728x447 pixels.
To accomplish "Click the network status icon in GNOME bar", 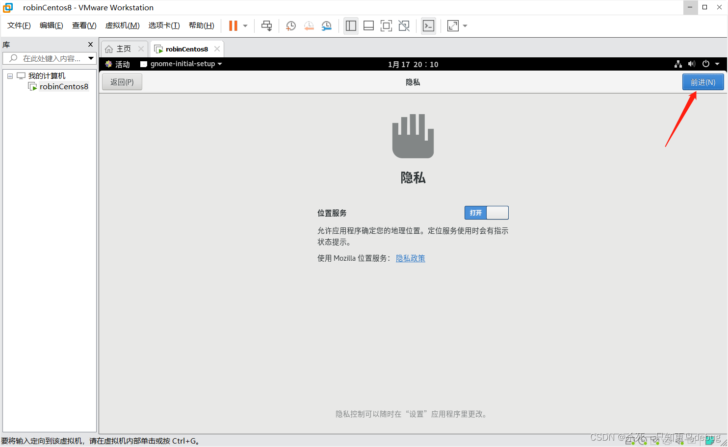I will tap(678, 64).
